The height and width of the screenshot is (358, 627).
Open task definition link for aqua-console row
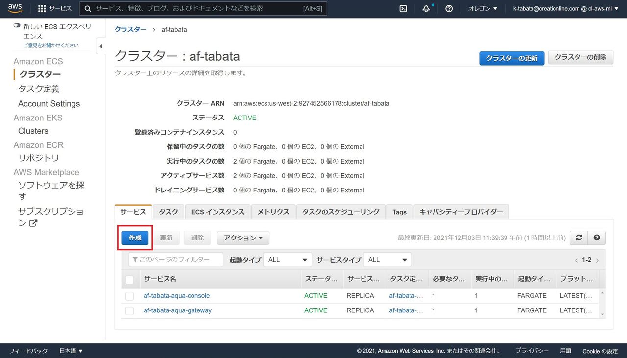pyautogui.click(x=406, y=296)
